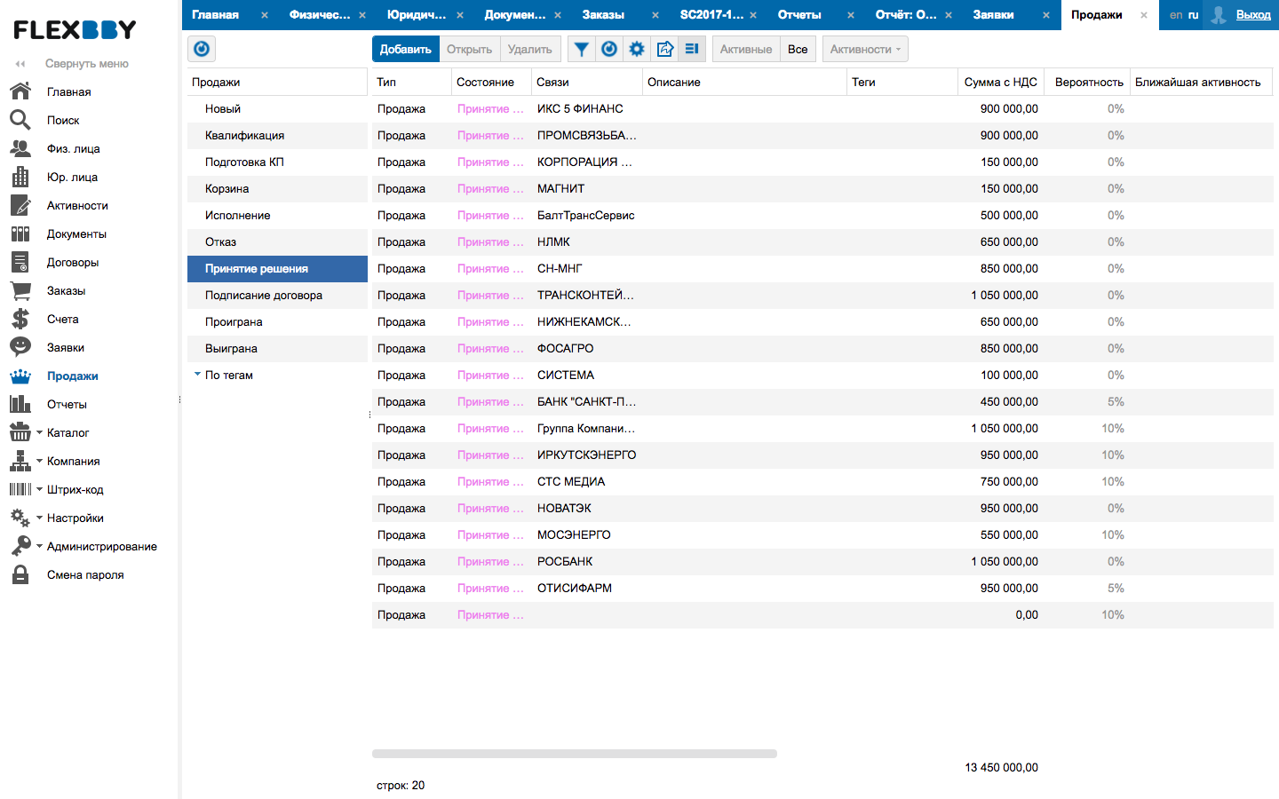The image size is (1279, 799).
Task: Open Заказы via the shopping cart icon
Action: (x=20, y=291)
